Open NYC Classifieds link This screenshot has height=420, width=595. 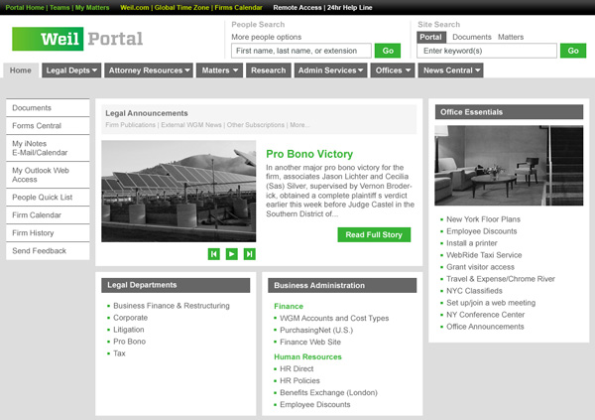[x=474, y=291]
